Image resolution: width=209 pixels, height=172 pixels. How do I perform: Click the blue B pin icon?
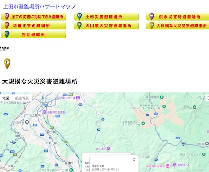point(79,16)
